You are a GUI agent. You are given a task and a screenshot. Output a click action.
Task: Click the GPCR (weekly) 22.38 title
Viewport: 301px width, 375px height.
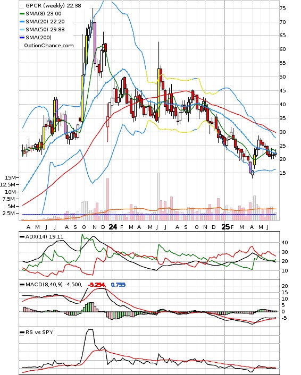[53, 5]
